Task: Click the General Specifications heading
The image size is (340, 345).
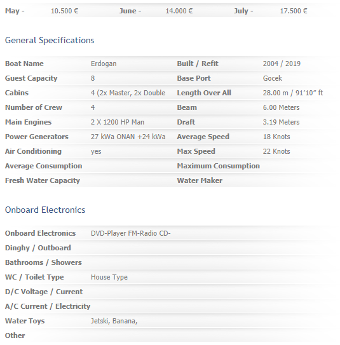Action: pyautogui.click(x=50, y=41)
